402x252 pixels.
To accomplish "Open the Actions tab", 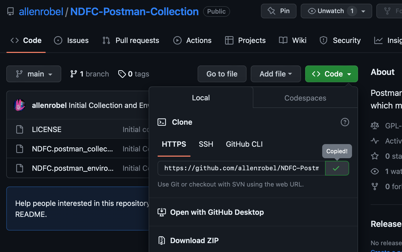I will [x=192, y=40].
